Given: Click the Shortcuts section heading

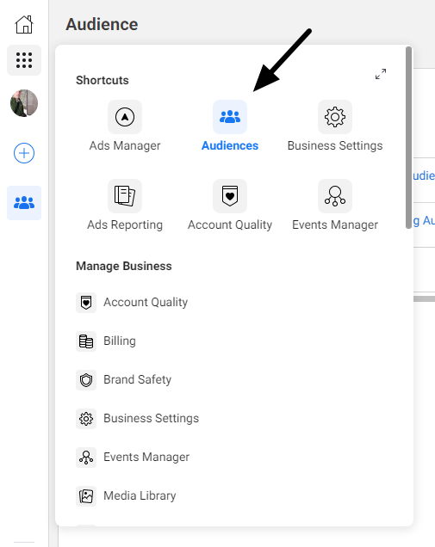Looking at the screenshot, I should (103, 80).
